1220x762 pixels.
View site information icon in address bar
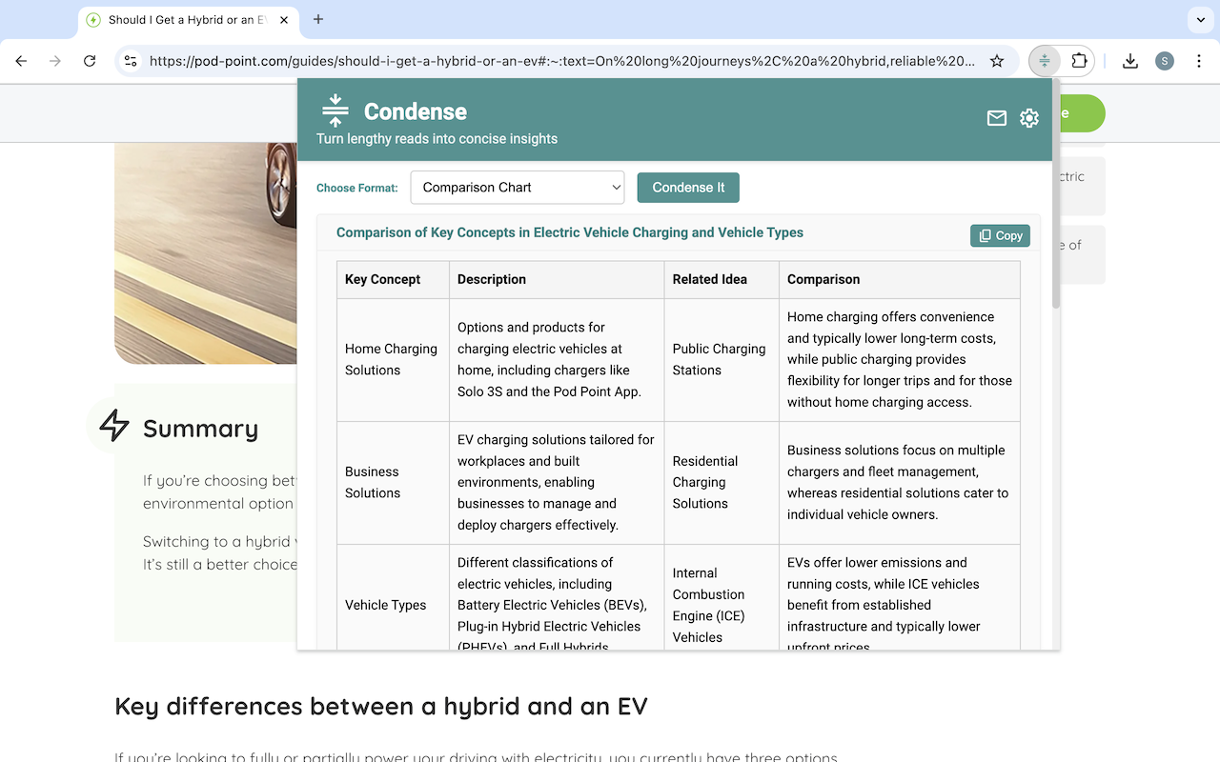pos(132,61)
